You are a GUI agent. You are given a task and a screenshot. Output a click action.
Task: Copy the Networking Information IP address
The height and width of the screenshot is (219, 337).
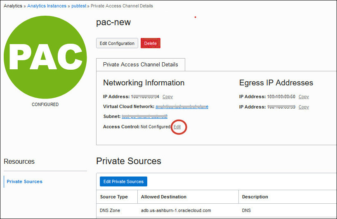click(167, 97)
